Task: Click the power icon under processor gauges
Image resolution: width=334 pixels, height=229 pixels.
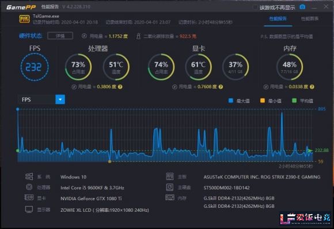Action: 74,87
